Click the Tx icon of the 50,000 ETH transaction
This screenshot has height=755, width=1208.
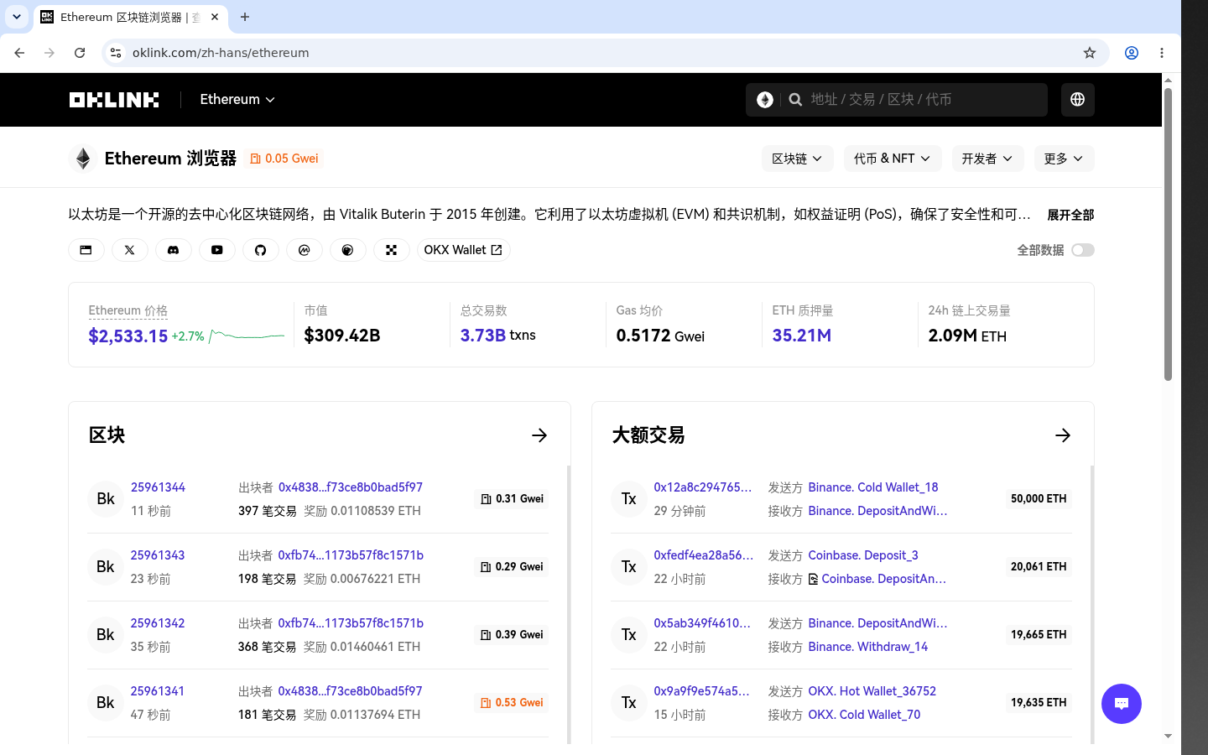[x=628, y=499]
